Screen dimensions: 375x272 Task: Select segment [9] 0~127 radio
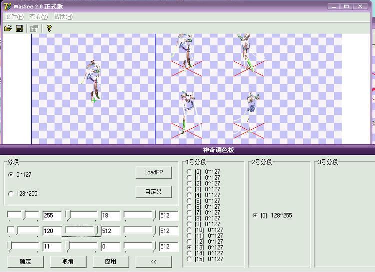coord(189,224)
